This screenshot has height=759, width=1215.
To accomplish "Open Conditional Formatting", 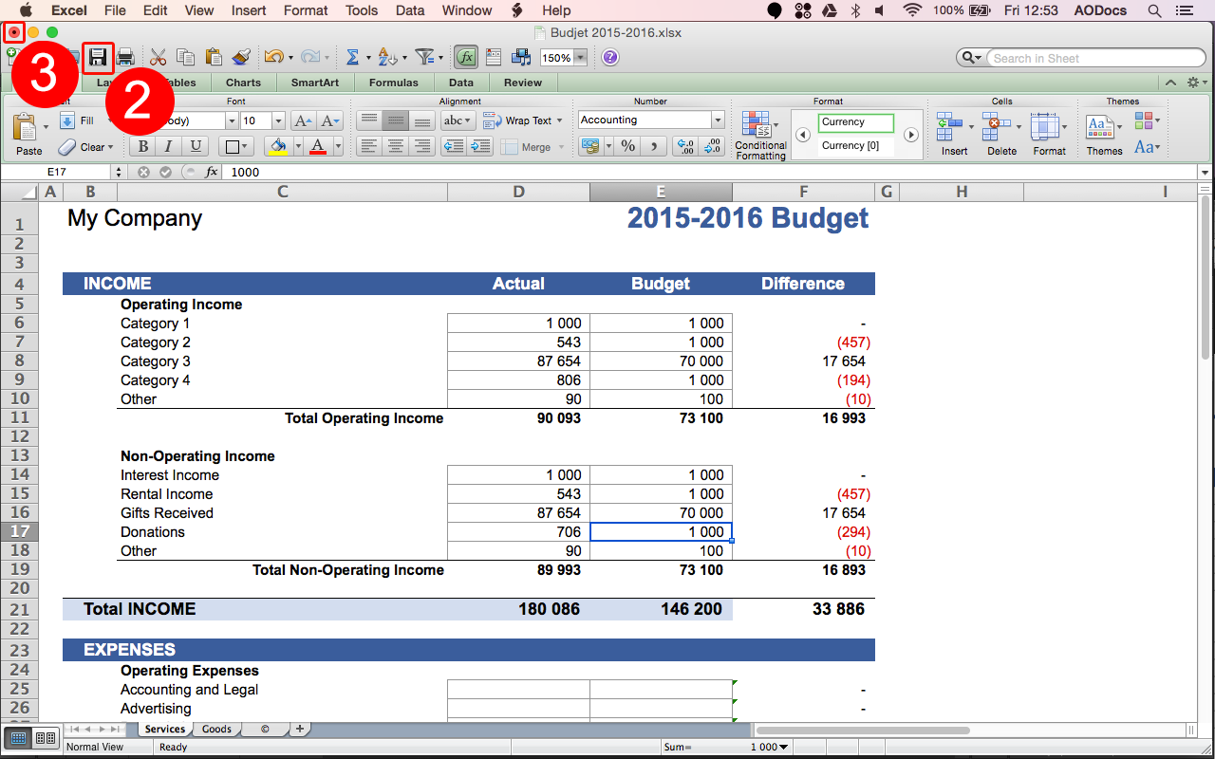I will (x=760, y=135).
